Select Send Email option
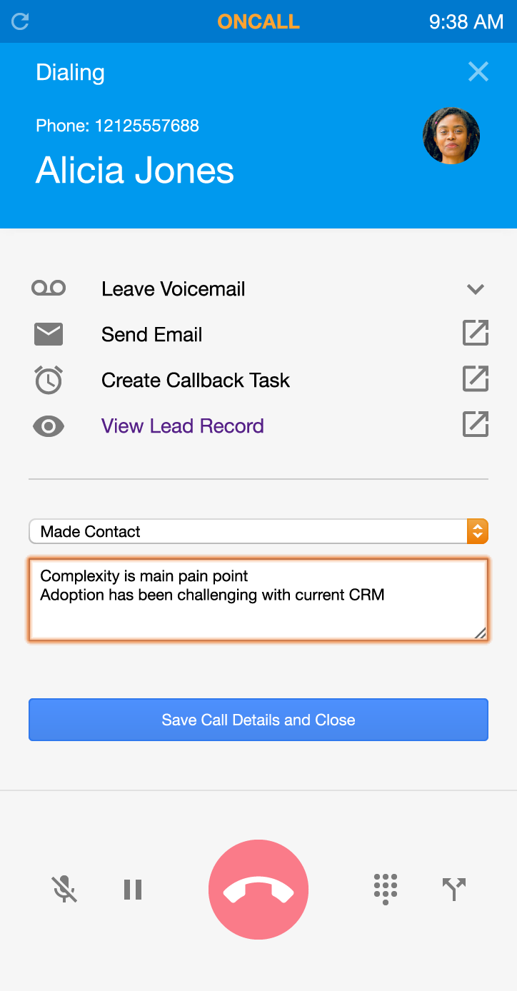The width and height of the screenshot is (517, 991). [x=151, y=335]
